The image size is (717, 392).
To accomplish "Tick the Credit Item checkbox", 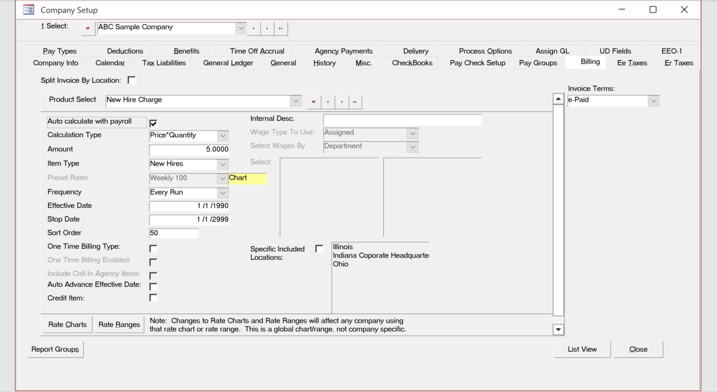I will click(x=153, y=298).
